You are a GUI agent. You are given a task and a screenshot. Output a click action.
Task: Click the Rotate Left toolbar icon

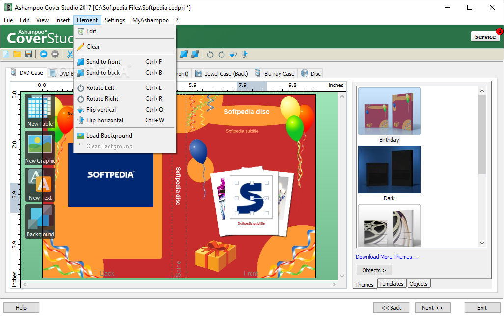click(210, 55)
